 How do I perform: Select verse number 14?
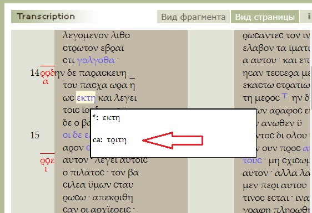click(x=35, y=73)
